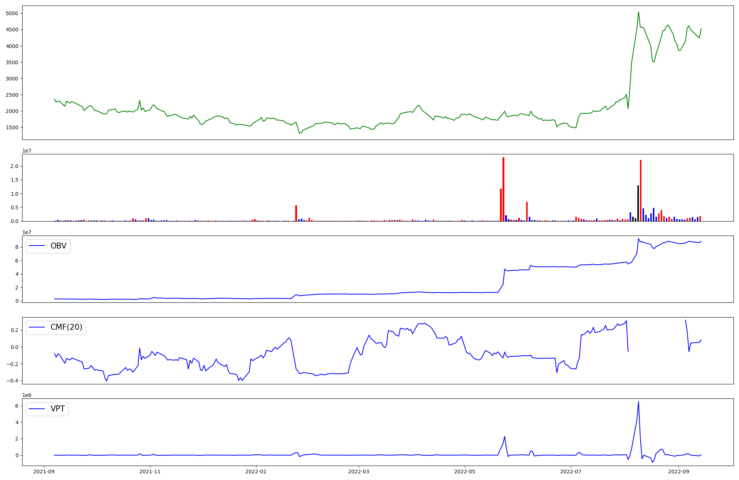Screen dimensions: 739x480
Task: Click the 2022-07 x-axis date label
Action: click(x=571, y=472)
